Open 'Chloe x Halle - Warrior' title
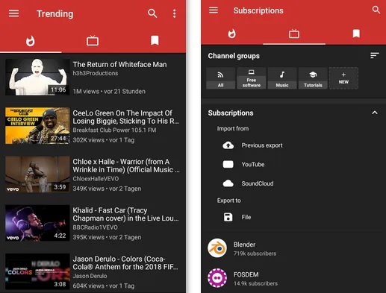386x293 pixels. 126,166
